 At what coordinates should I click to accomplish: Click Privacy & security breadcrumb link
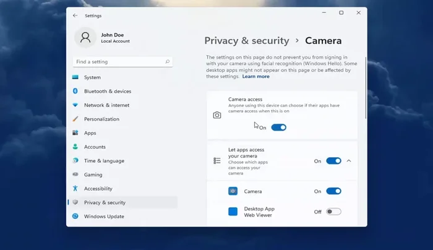[247, 41]
